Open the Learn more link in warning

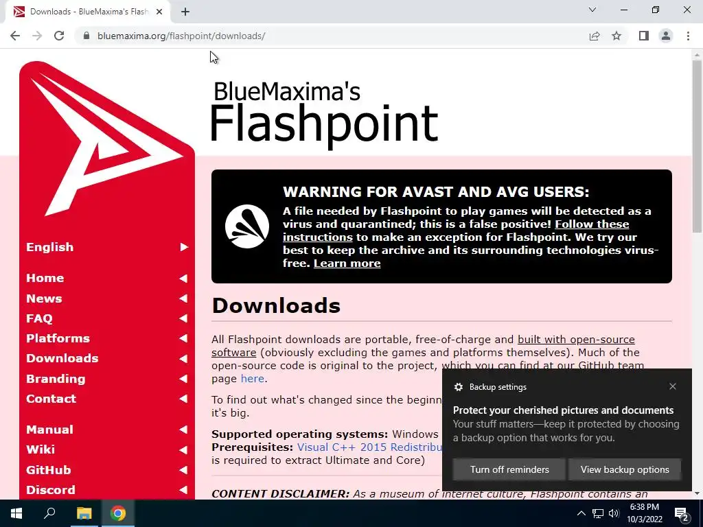pyautogui.click(x=347, y=263)
